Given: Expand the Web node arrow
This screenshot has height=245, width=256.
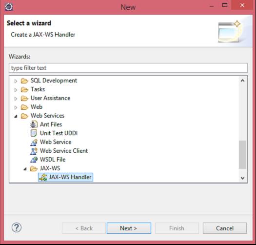Looking at the screenshot, I should (16, 107).
